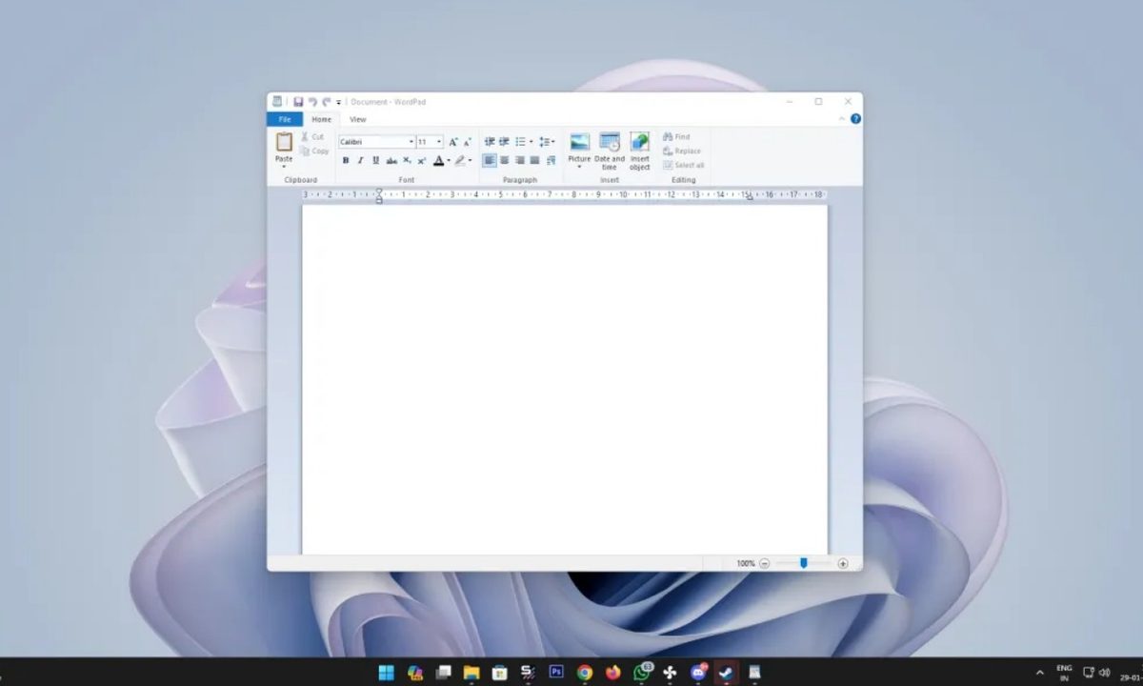
Task: Click the Paste clipboard icon
Action: coord(284,142)
